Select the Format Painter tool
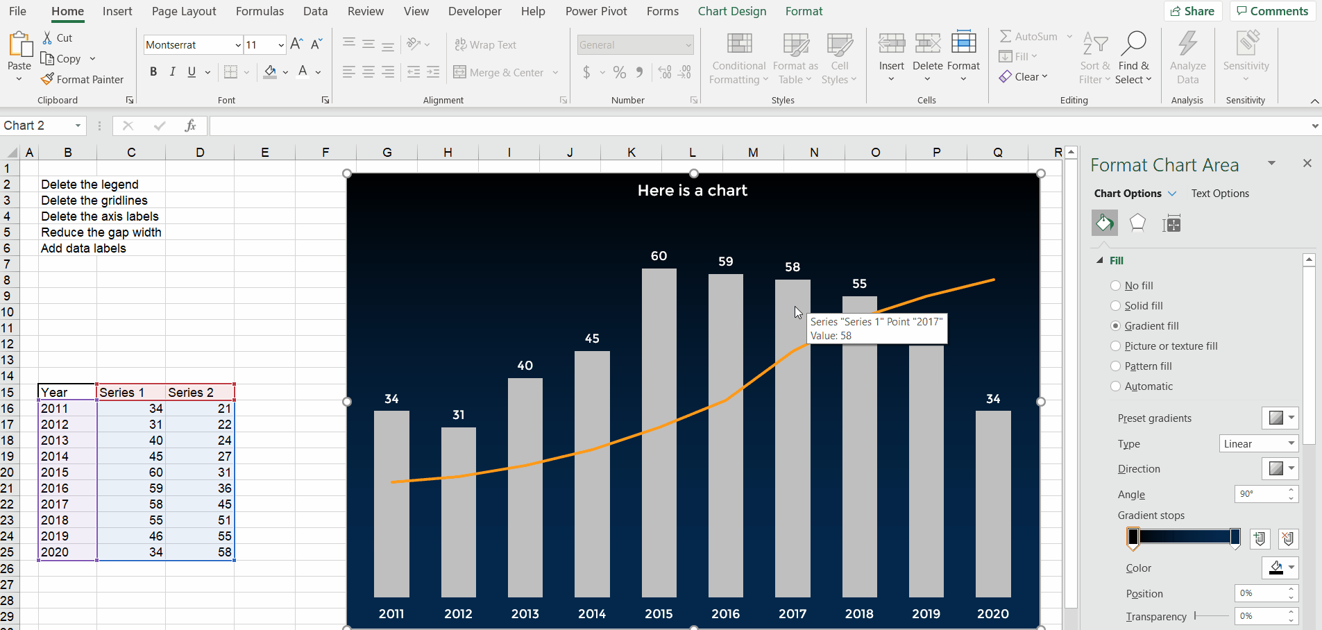1322x630 pixels. (x=83, y=79)
